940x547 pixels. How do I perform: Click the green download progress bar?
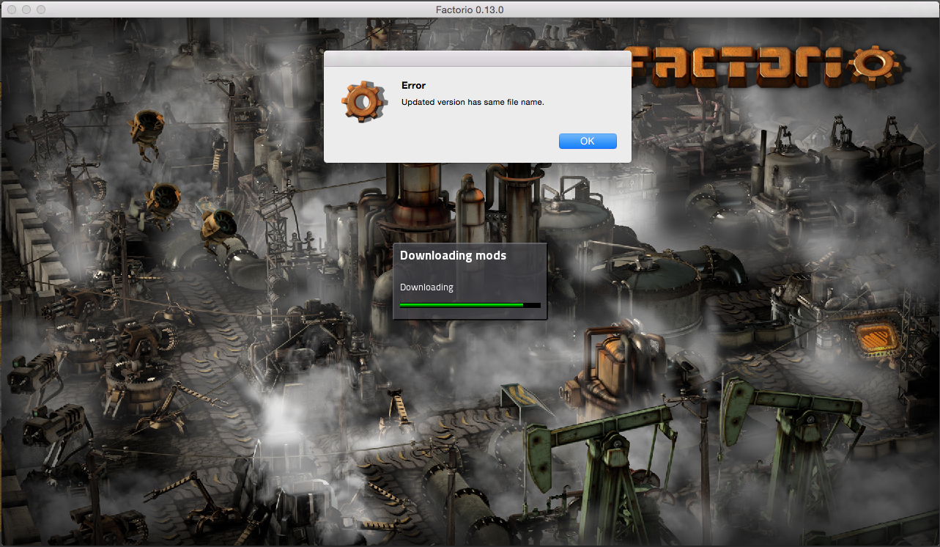click(x=461, y=304)
